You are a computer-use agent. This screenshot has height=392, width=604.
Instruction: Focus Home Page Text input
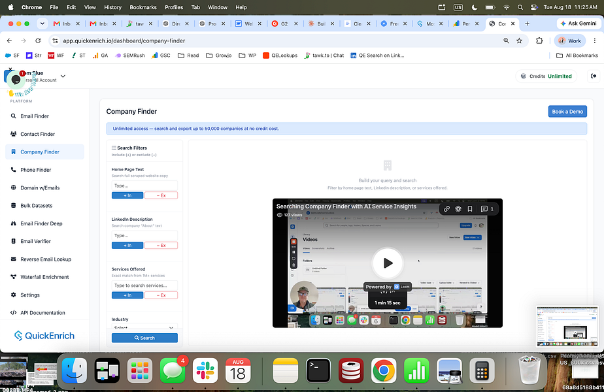click(x=144, y=186)
